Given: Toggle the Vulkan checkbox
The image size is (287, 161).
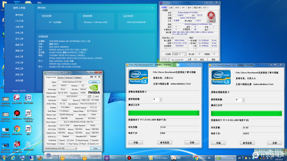Looking at the screenshot, I should point(58,144).
